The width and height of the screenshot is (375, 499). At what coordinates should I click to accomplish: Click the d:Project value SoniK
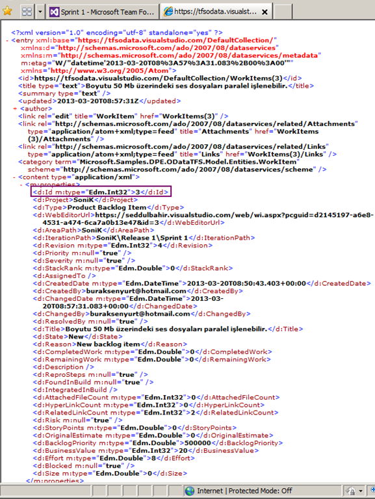click(x=84, y=200)
